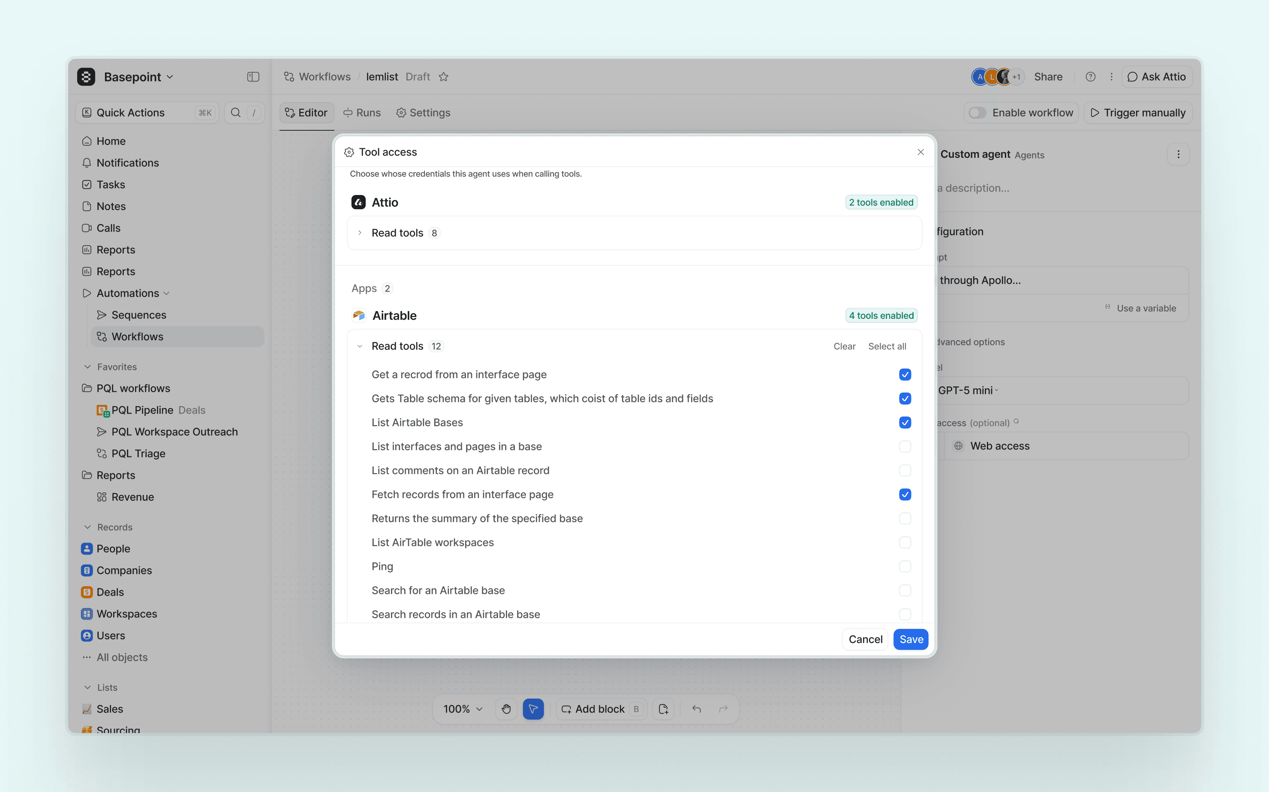Expand Attio Read tools section
This screenshot has width=1269, height=792.
click(x=359, y=233)
